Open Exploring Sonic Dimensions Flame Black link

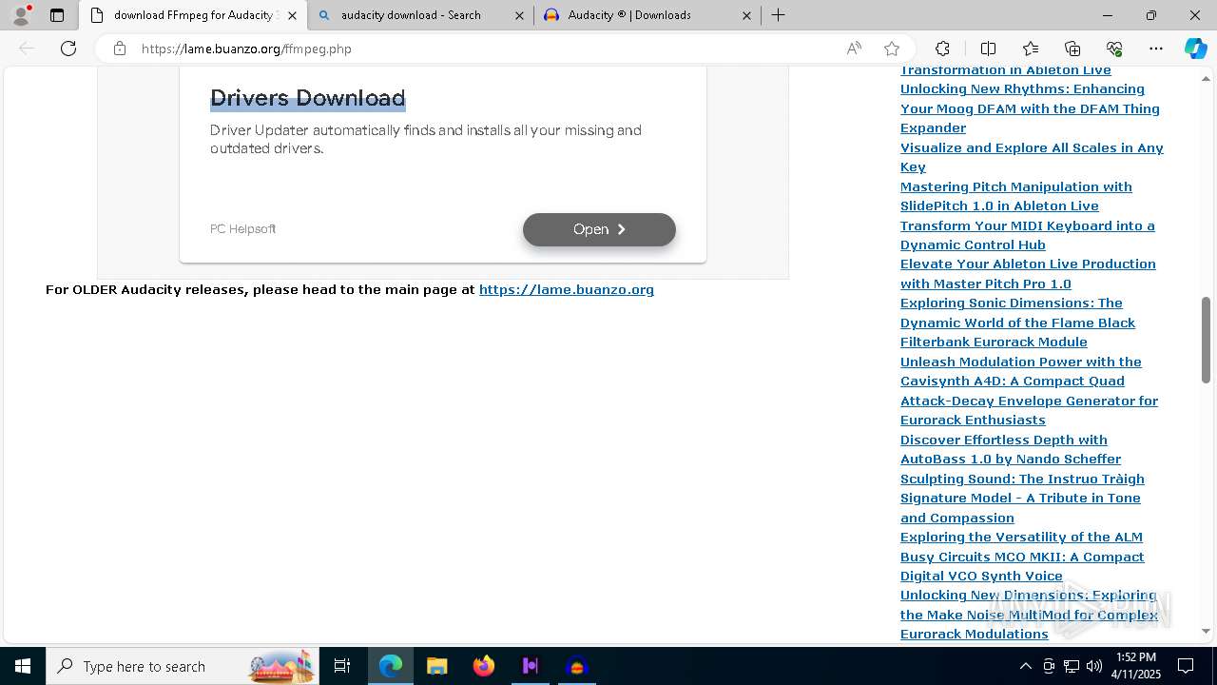pyautogui.click(x=1017, y=323)
